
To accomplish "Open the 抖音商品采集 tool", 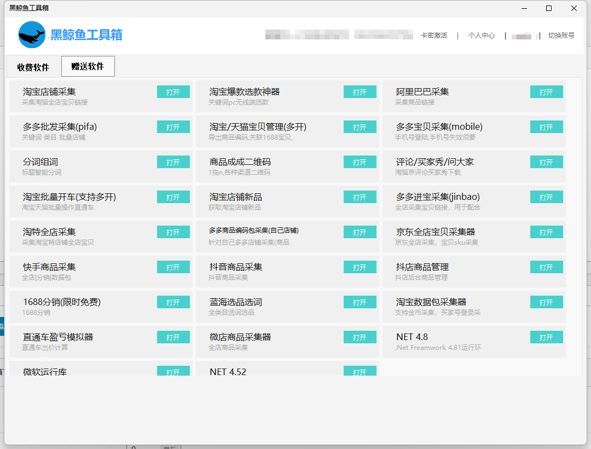I will coord(360,267).
